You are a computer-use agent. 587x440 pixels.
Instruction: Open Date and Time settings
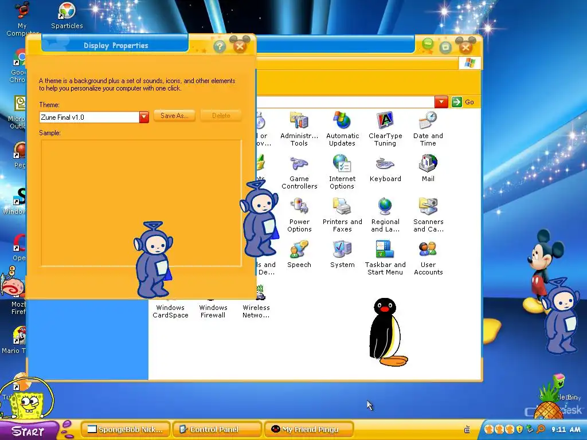tap(428, 129)
